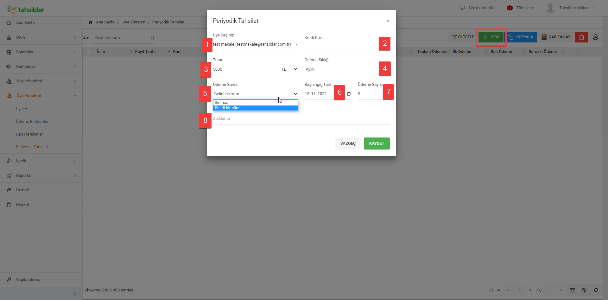
Task: Open Tahsildar Makale user menu
Action: pyautogui.click(x=571, y=8)
